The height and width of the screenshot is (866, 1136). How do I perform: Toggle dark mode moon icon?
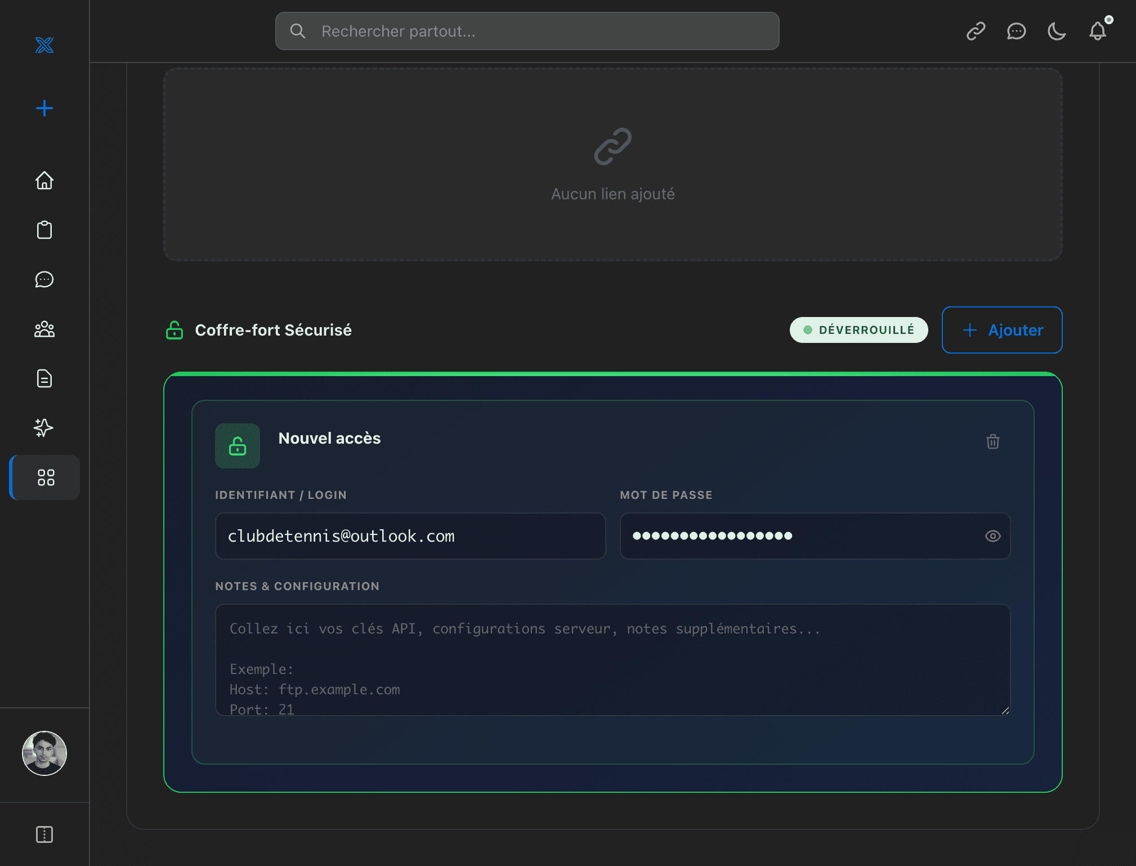(x=1057, y=31)
